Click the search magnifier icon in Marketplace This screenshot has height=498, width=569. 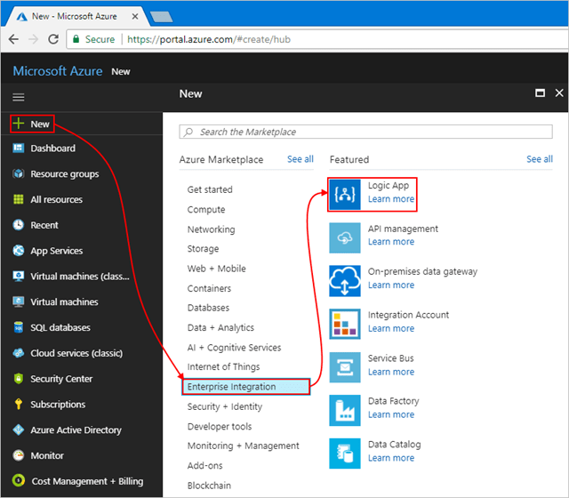tap(188, 132)
